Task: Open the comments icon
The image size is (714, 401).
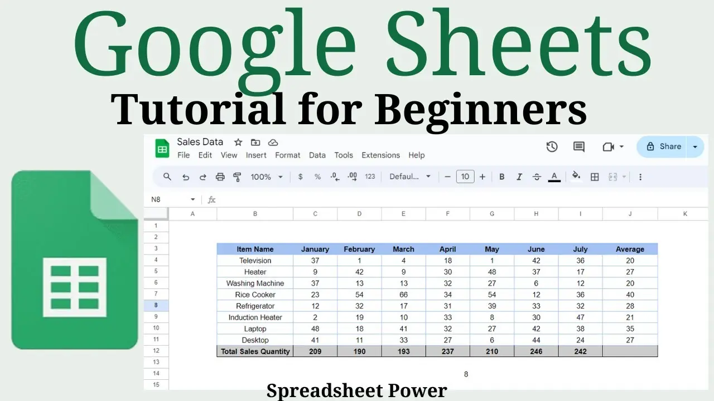Action: (579, 147)
